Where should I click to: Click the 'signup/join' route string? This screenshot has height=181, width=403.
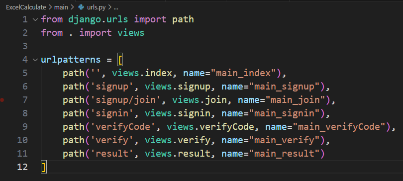[125, 100]
